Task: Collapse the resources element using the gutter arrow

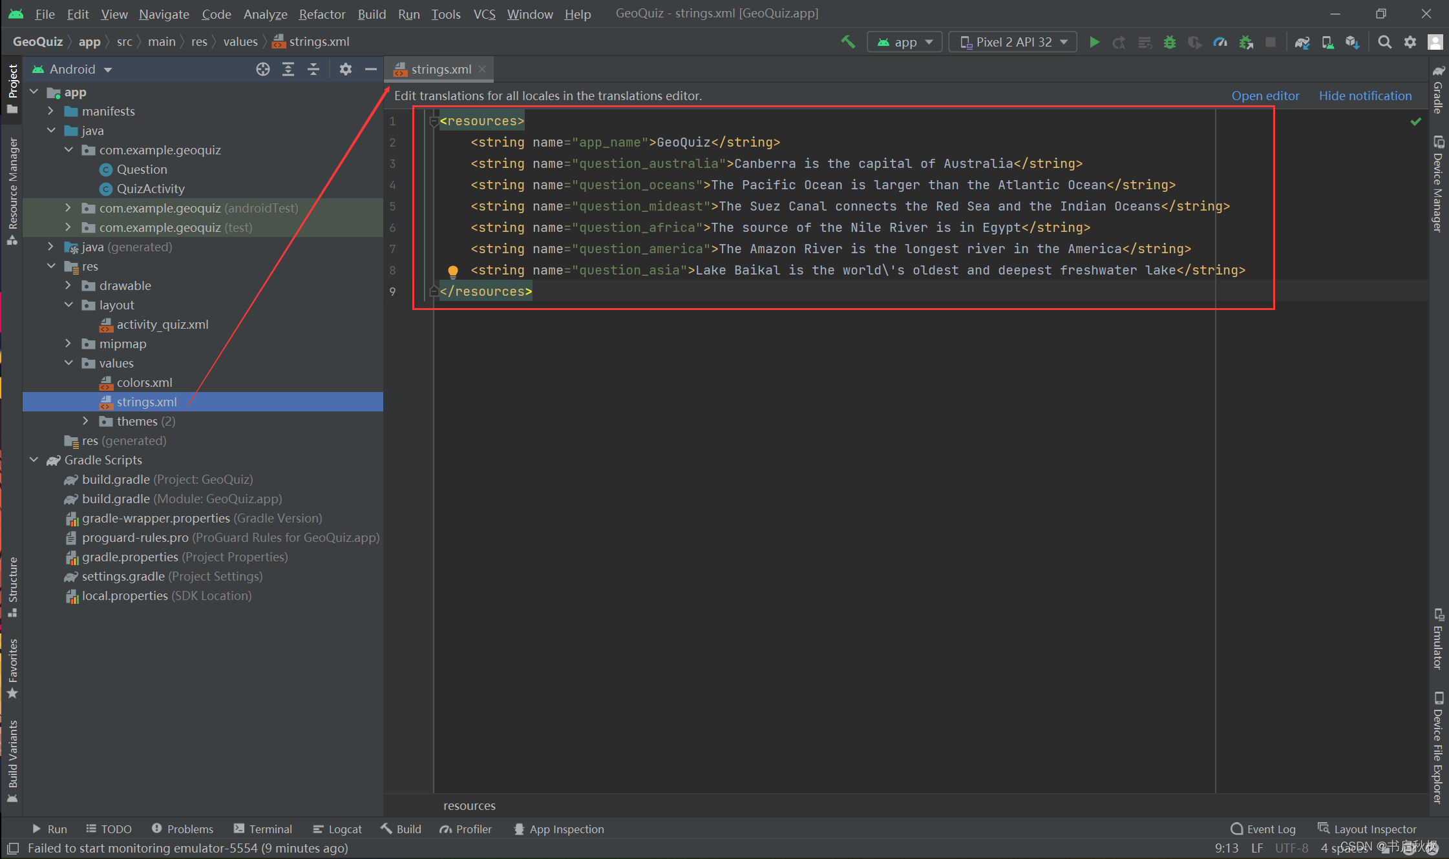Action: click(433, 121)
